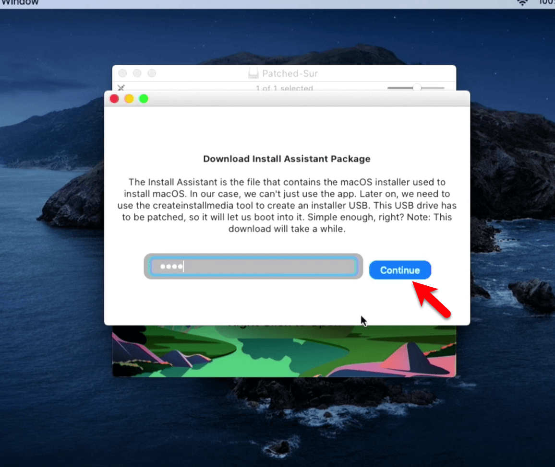555x467 pixels.
Task: Close the Patched-Sur background window
Action: pos(122,73)
